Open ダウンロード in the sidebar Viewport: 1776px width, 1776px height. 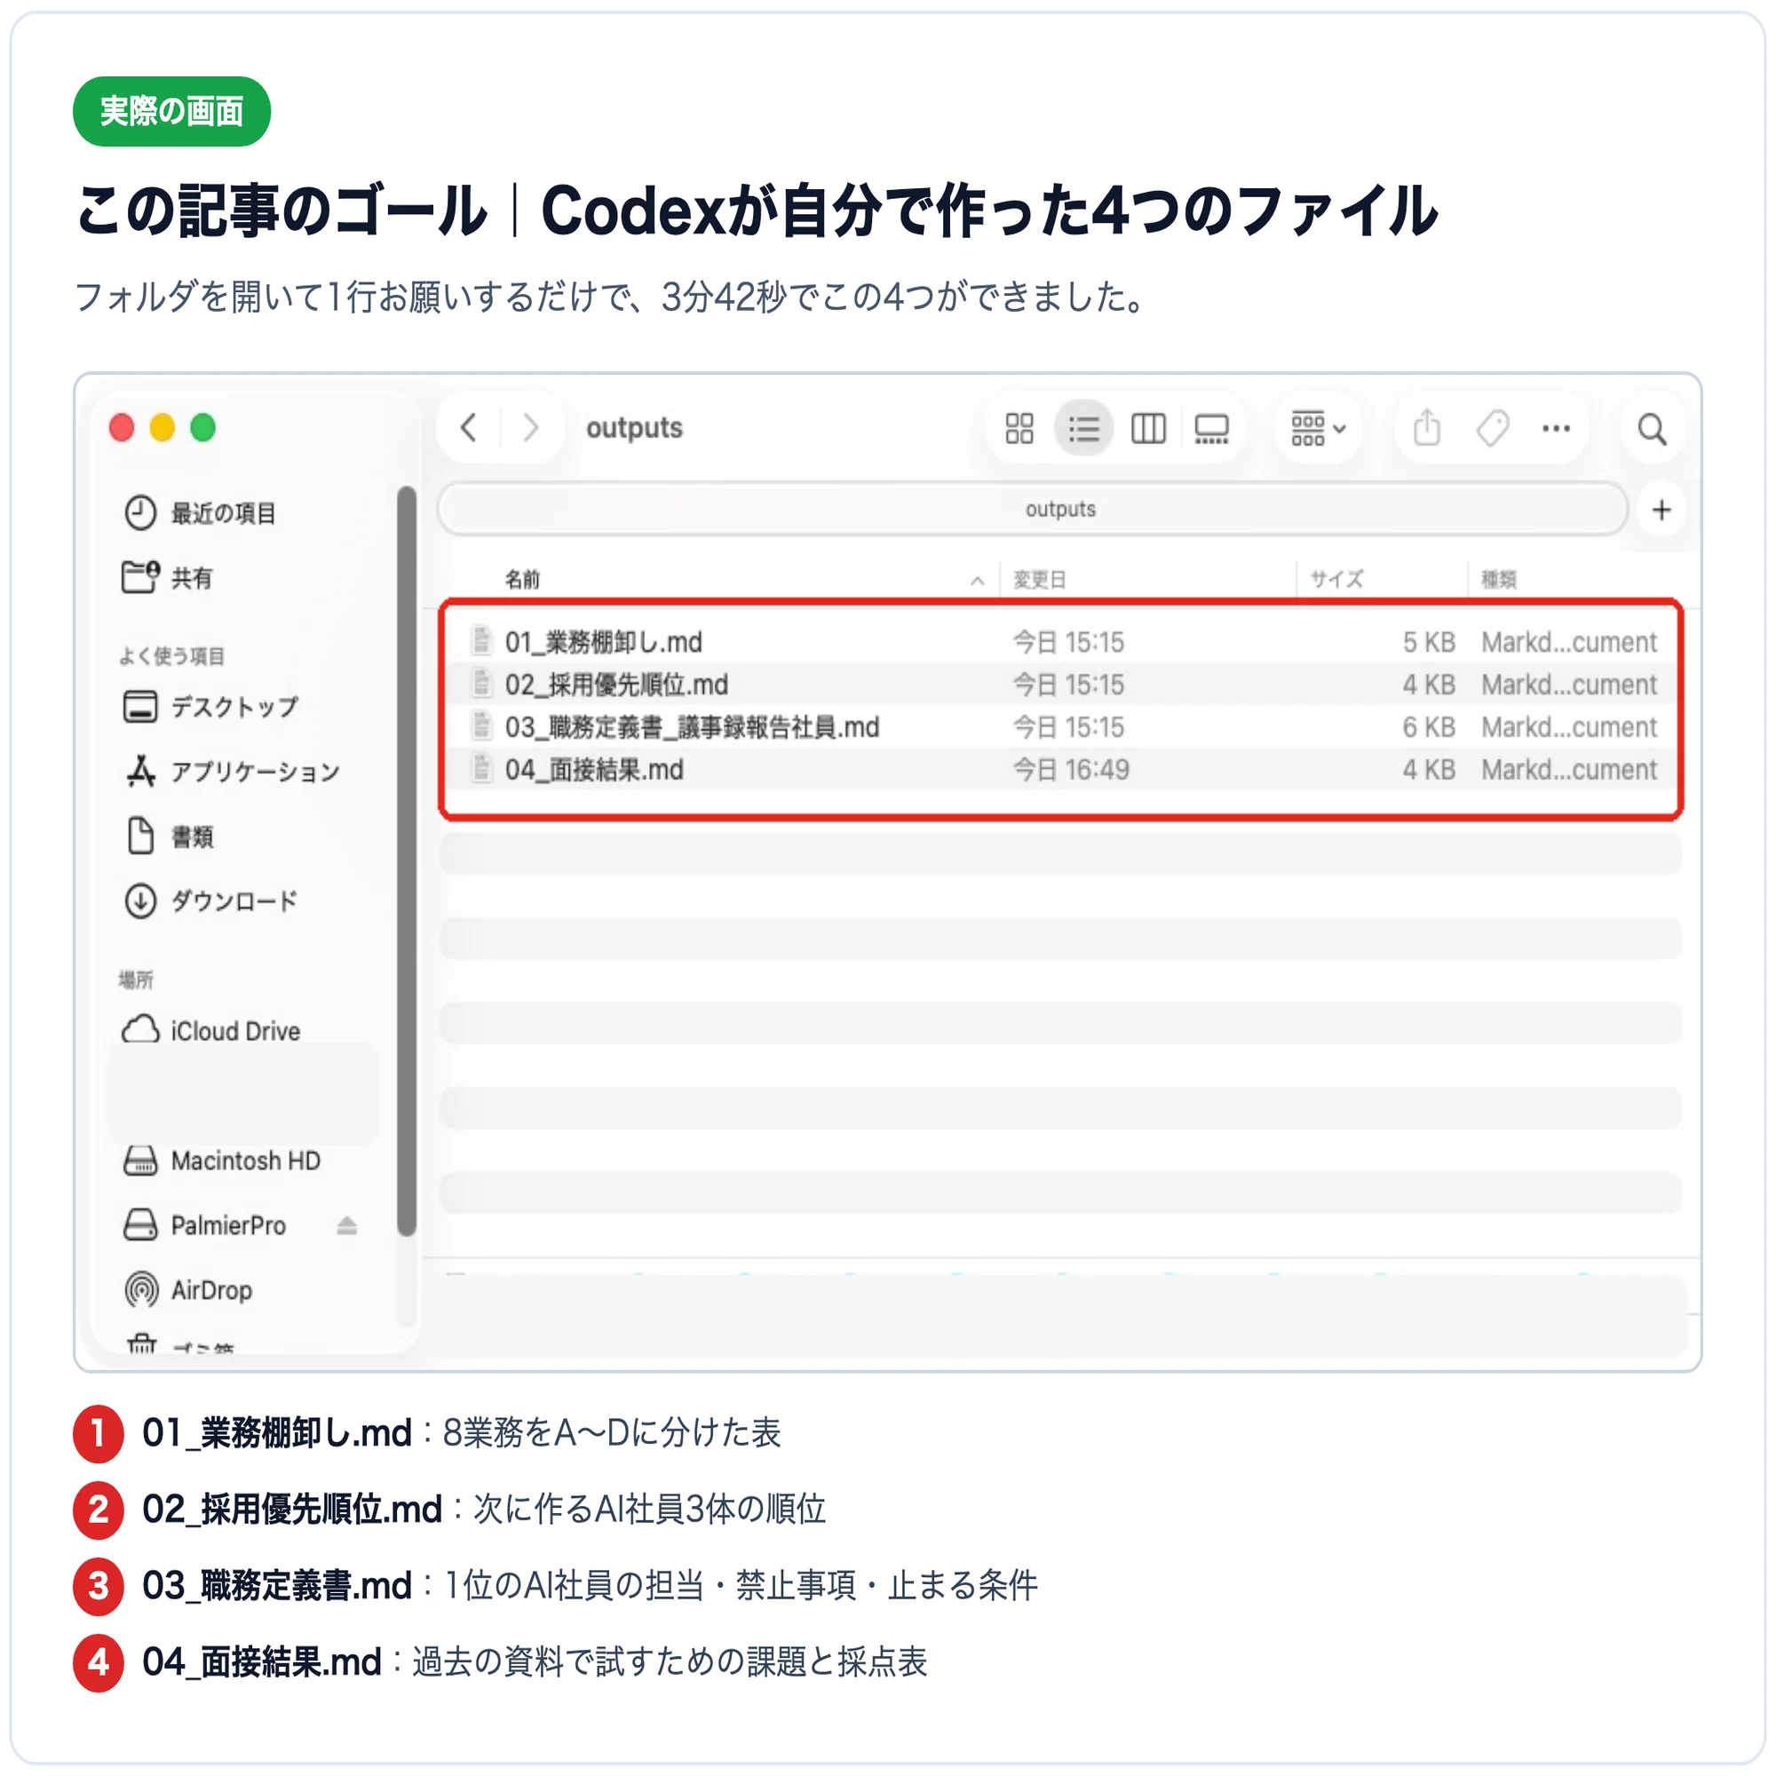(211, 900)
